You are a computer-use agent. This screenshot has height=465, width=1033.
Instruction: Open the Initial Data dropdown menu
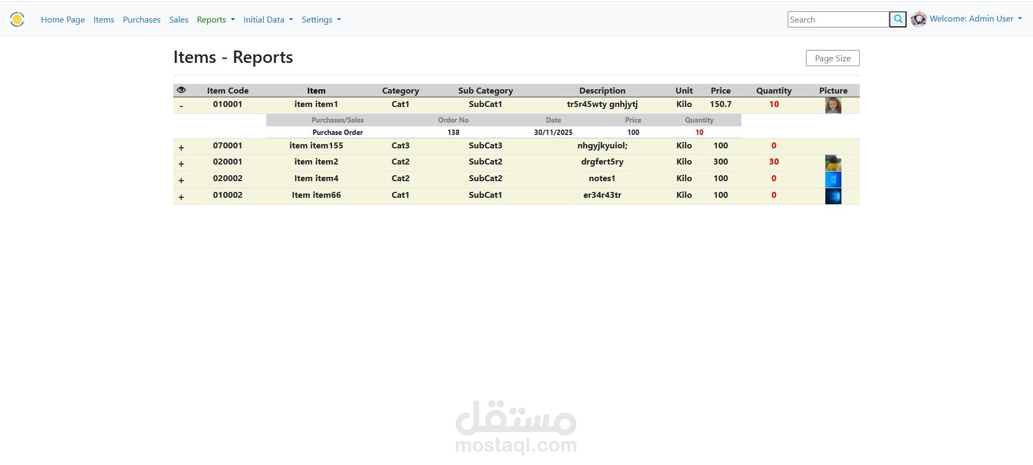[268, 19]
